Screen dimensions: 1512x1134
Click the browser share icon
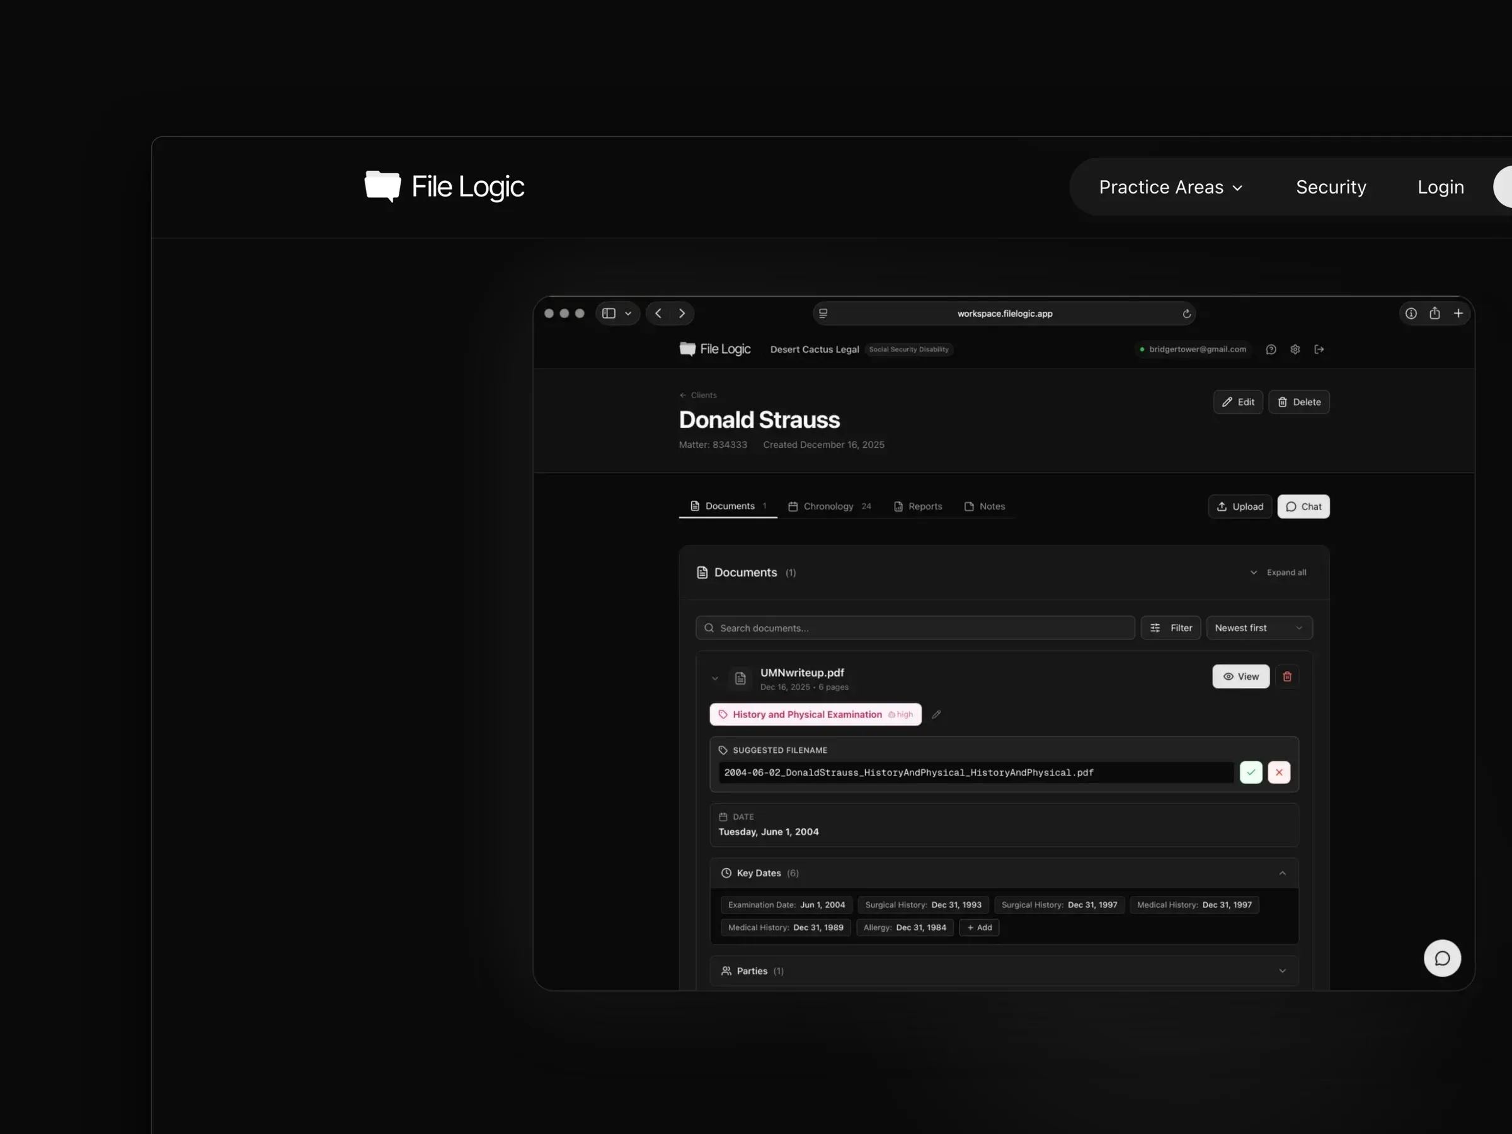[1434, 313]
